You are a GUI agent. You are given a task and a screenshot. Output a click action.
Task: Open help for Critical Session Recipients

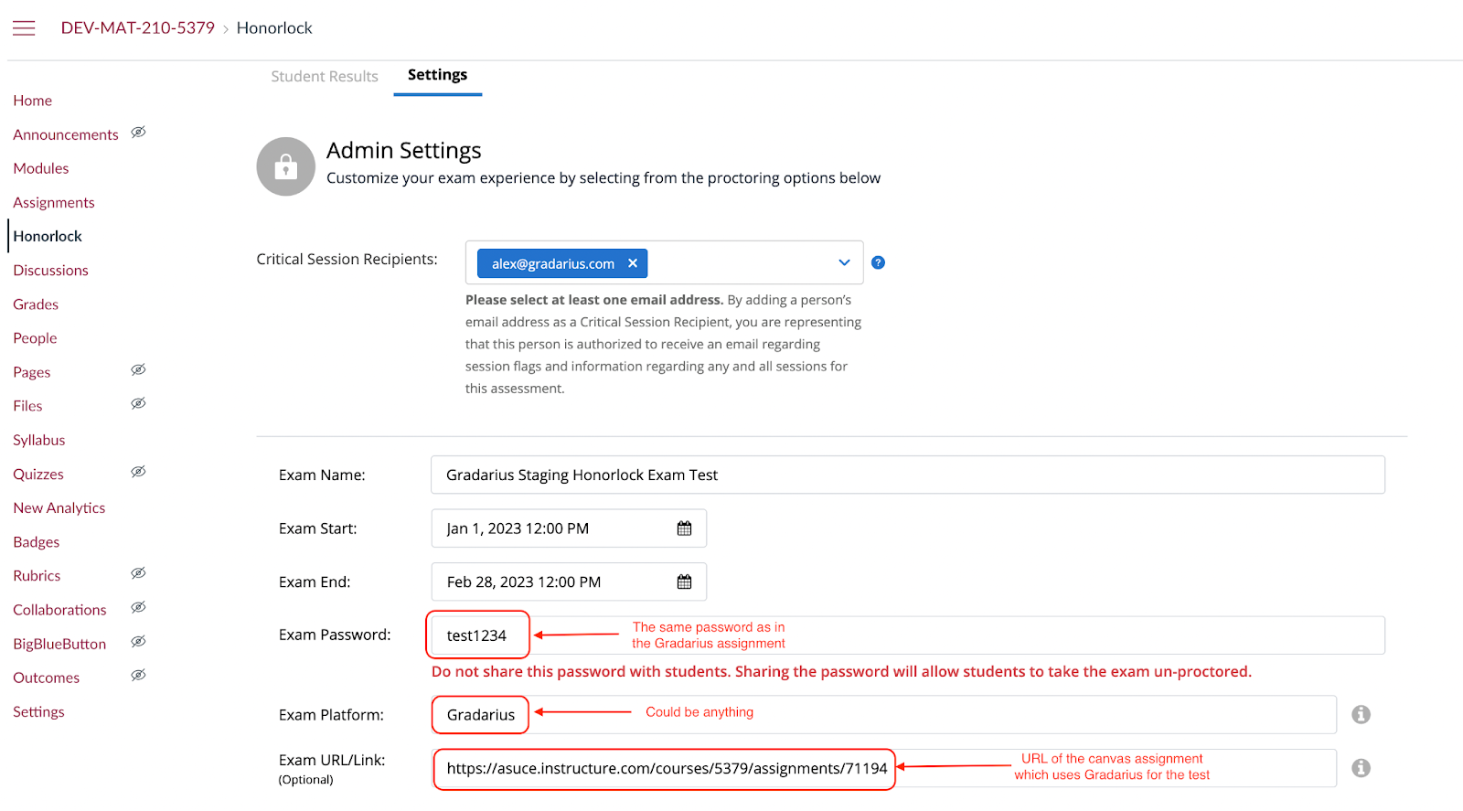point(878,262)
